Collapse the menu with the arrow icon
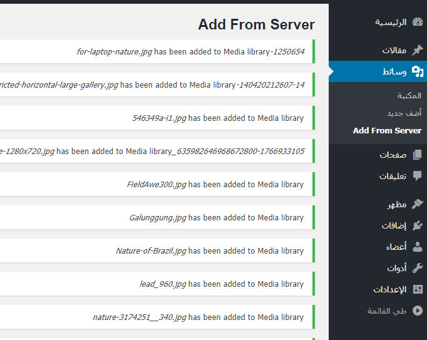 point(418,311)
